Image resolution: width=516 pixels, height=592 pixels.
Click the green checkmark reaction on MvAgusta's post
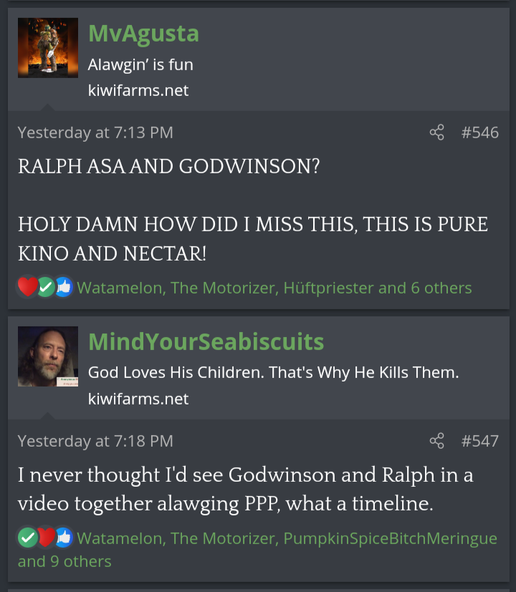click(x=46, y=287)
